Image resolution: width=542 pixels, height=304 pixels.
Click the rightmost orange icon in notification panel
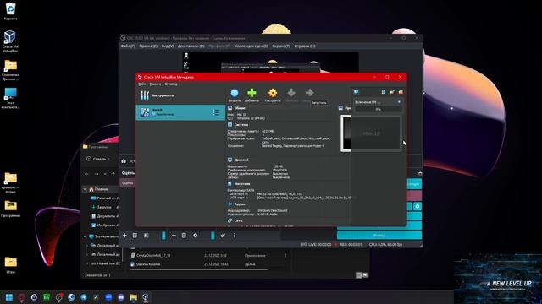pos(401,92)
